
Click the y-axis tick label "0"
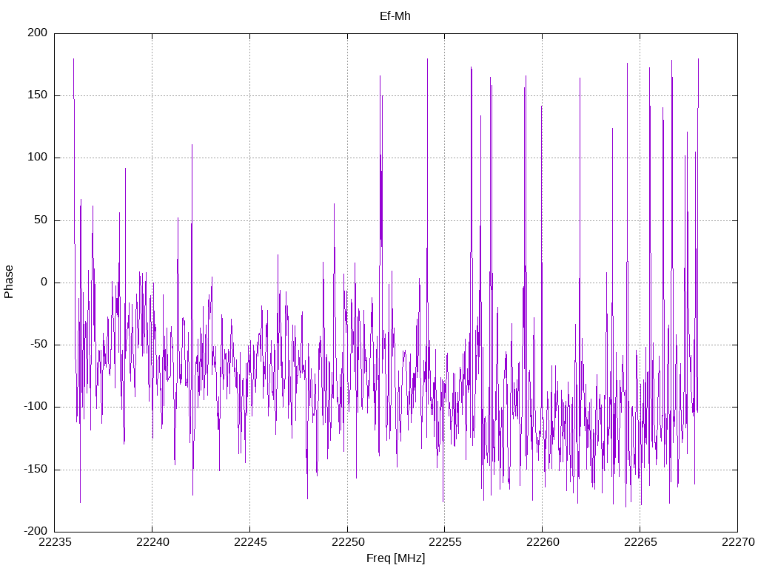coord(44,282)
